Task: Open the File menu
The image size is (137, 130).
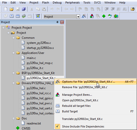Action: pos(5,3)
